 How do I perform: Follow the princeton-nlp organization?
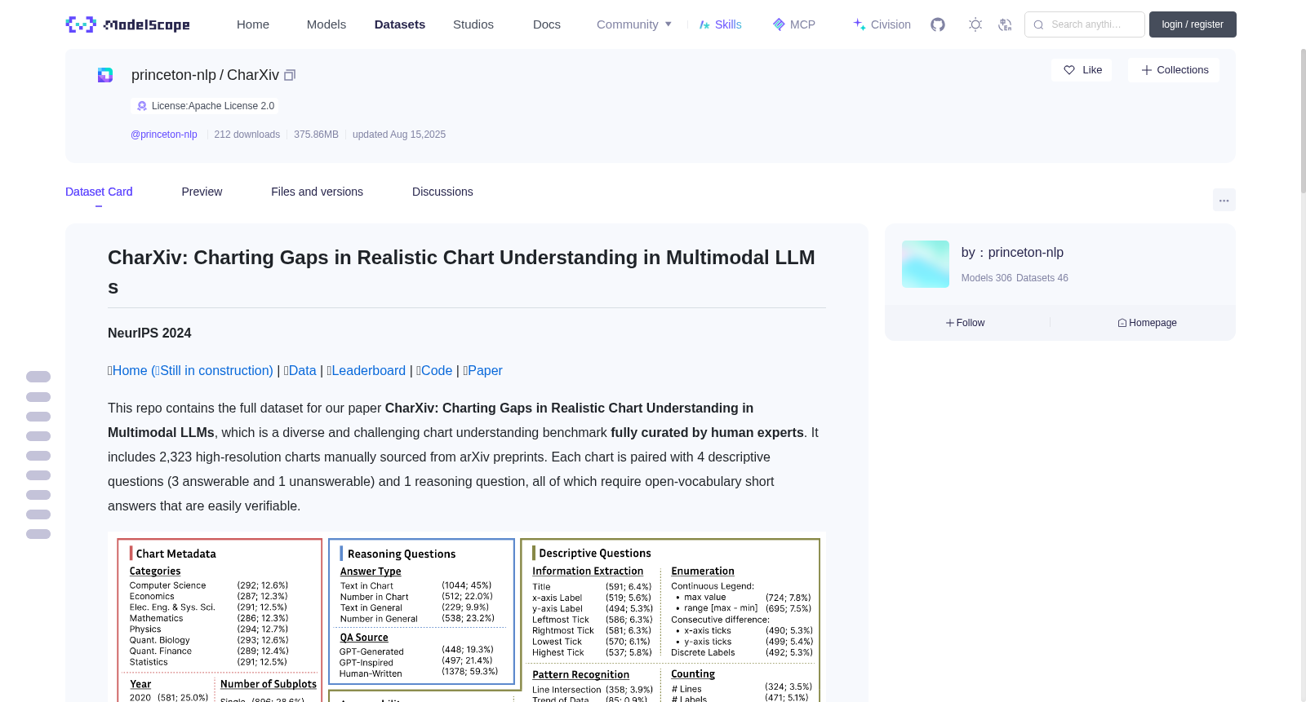[x=966, y=323]
